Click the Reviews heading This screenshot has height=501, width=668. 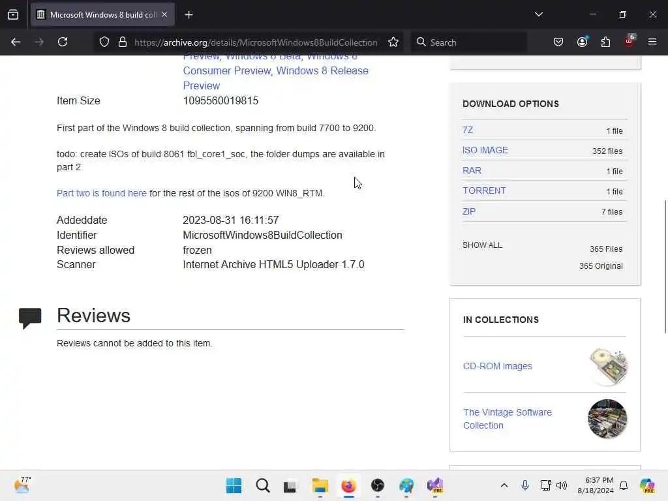(94, 315)
